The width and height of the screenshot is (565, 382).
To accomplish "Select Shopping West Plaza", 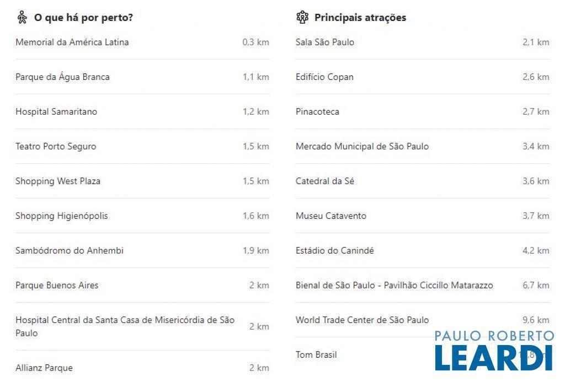I will tap(58, 181).
